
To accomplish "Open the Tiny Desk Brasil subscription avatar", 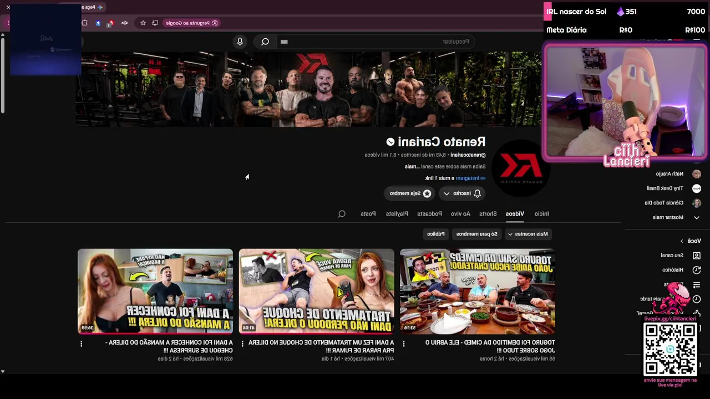I will pyautogui.click(x=697, y=188).
